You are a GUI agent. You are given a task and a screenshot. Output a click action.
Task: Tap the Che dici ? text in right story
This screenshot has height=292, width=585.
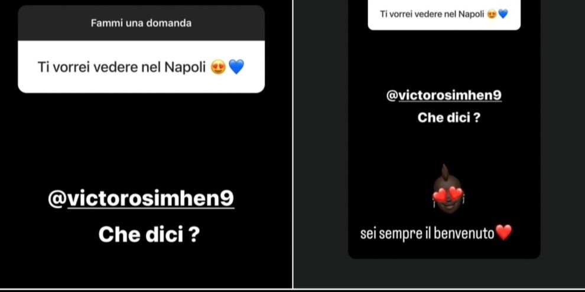(449, 118)
